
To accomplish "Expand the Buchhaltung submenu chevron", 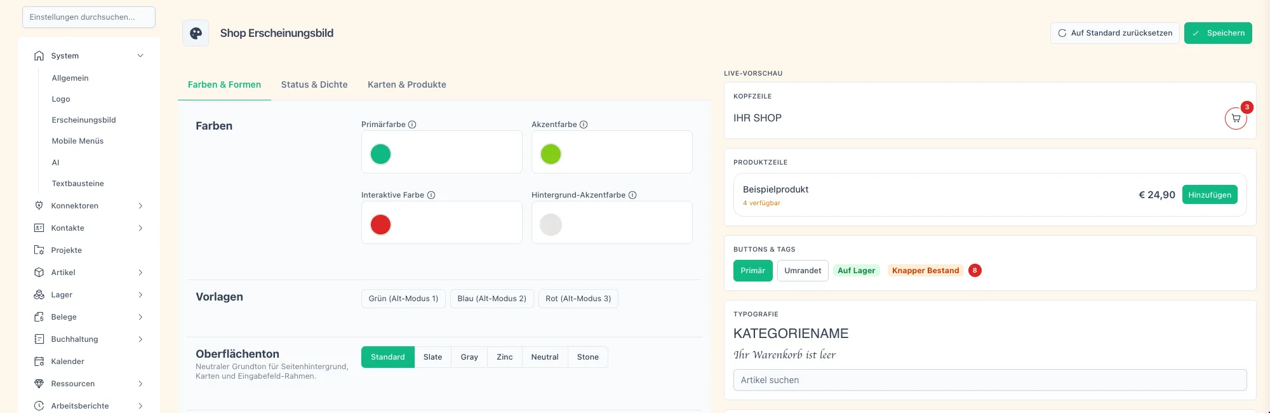I will tap(140, 339).
